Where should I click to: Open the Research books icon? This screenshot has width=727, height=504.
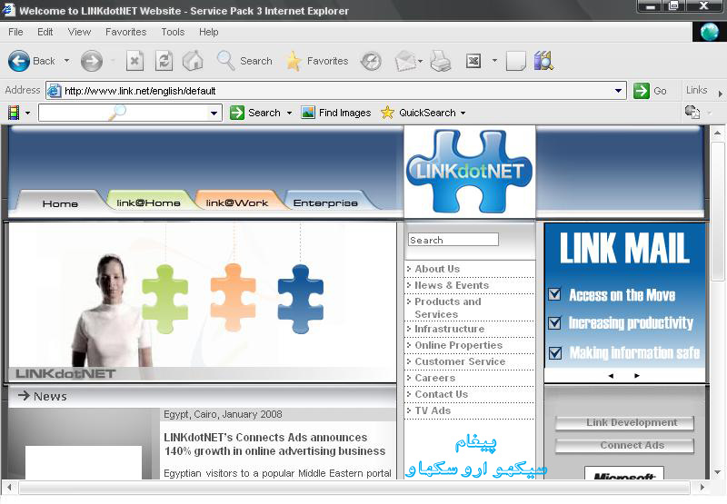543,61
